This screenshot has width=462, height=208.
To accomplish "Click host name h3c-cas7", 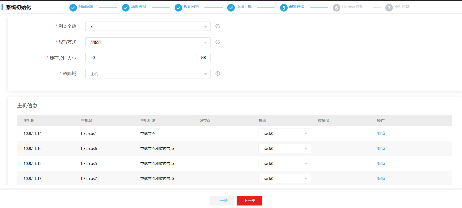I will tap(89, 179).
